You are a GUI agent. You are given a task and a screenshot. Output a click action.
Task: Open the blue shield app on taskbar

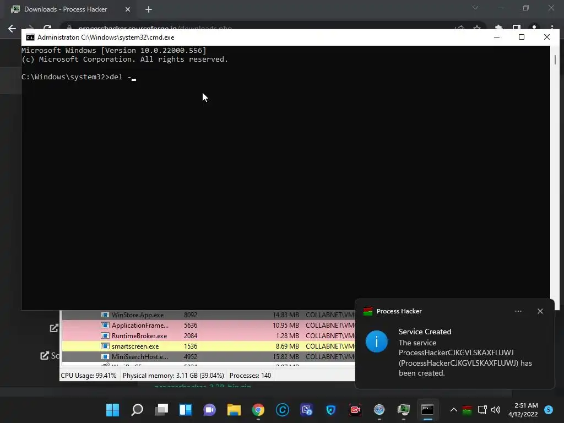[x=331, y=410]
